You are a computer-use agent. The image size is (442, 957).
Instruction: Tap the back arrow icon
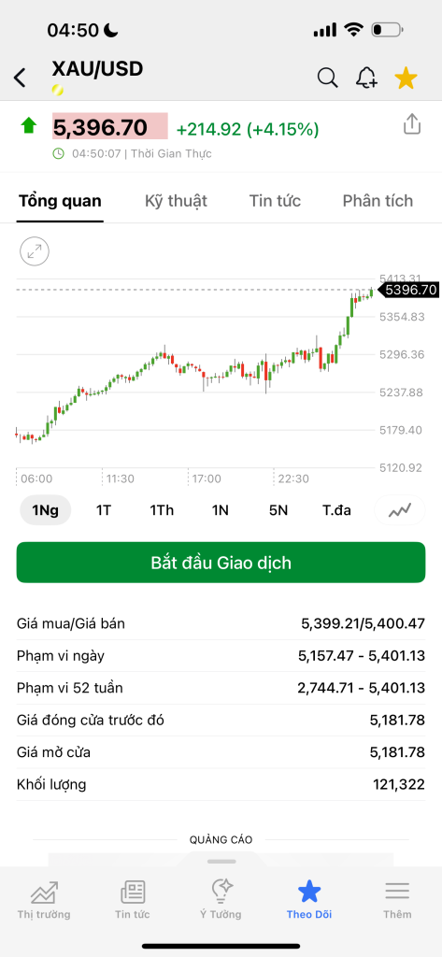click(21, 79)
